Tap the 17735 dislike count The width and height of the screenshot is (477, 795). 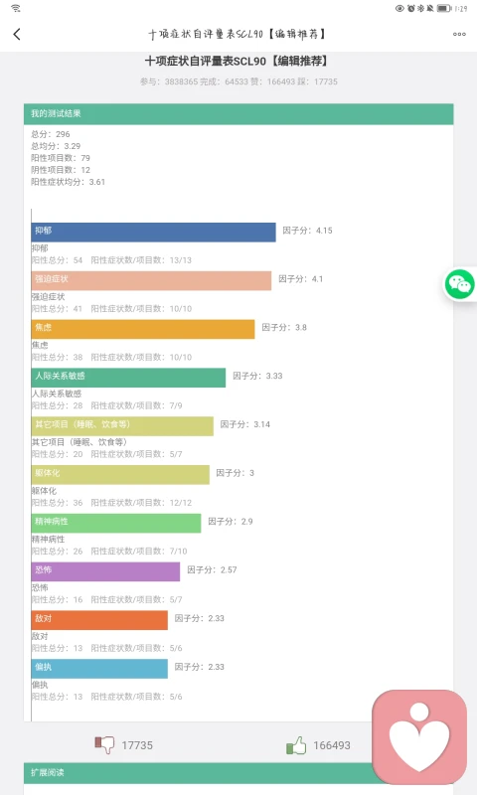coord(137,745)
